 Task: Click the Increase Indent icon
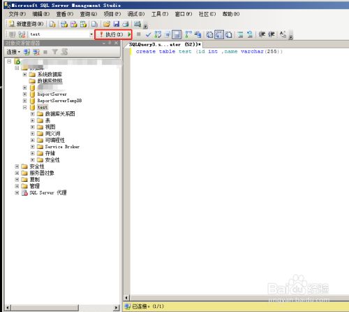[x=272, y=34]
